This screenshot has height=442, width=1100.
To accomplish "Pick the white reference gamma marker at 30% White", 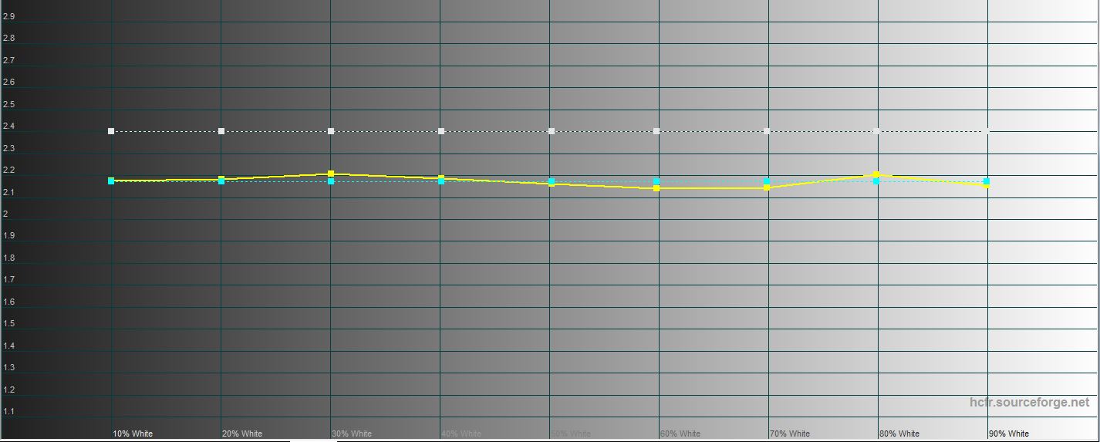I will (331, 131).
